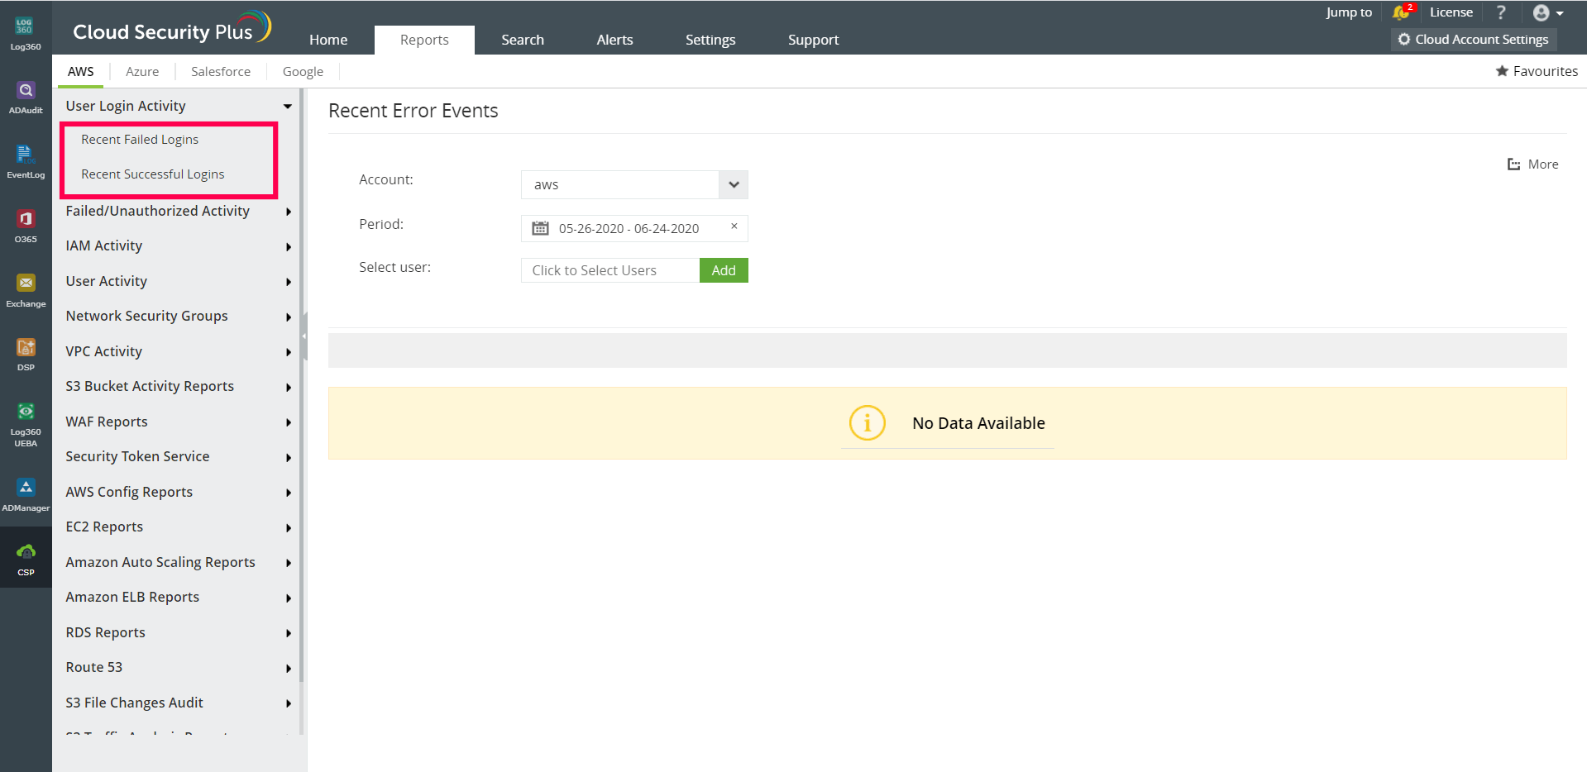This screenshot has width=1587, height=772.
Task: Expand Failed/Unauthorized Activity section
Action: 289,212
